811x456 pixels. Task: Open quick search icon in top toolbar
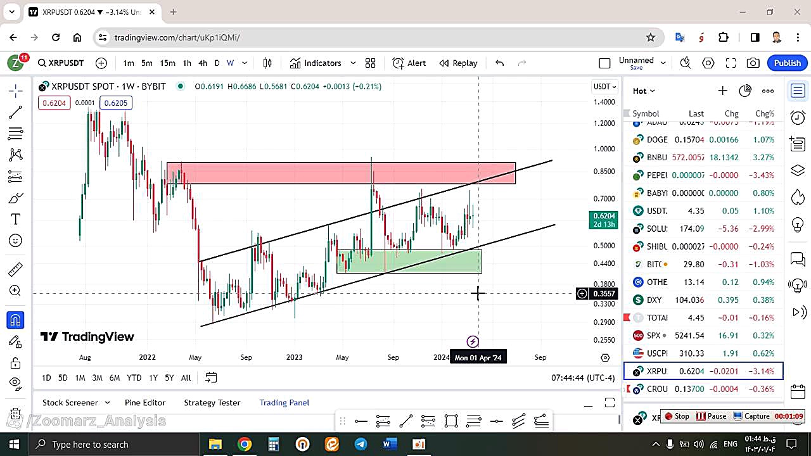tap(685, 63)
